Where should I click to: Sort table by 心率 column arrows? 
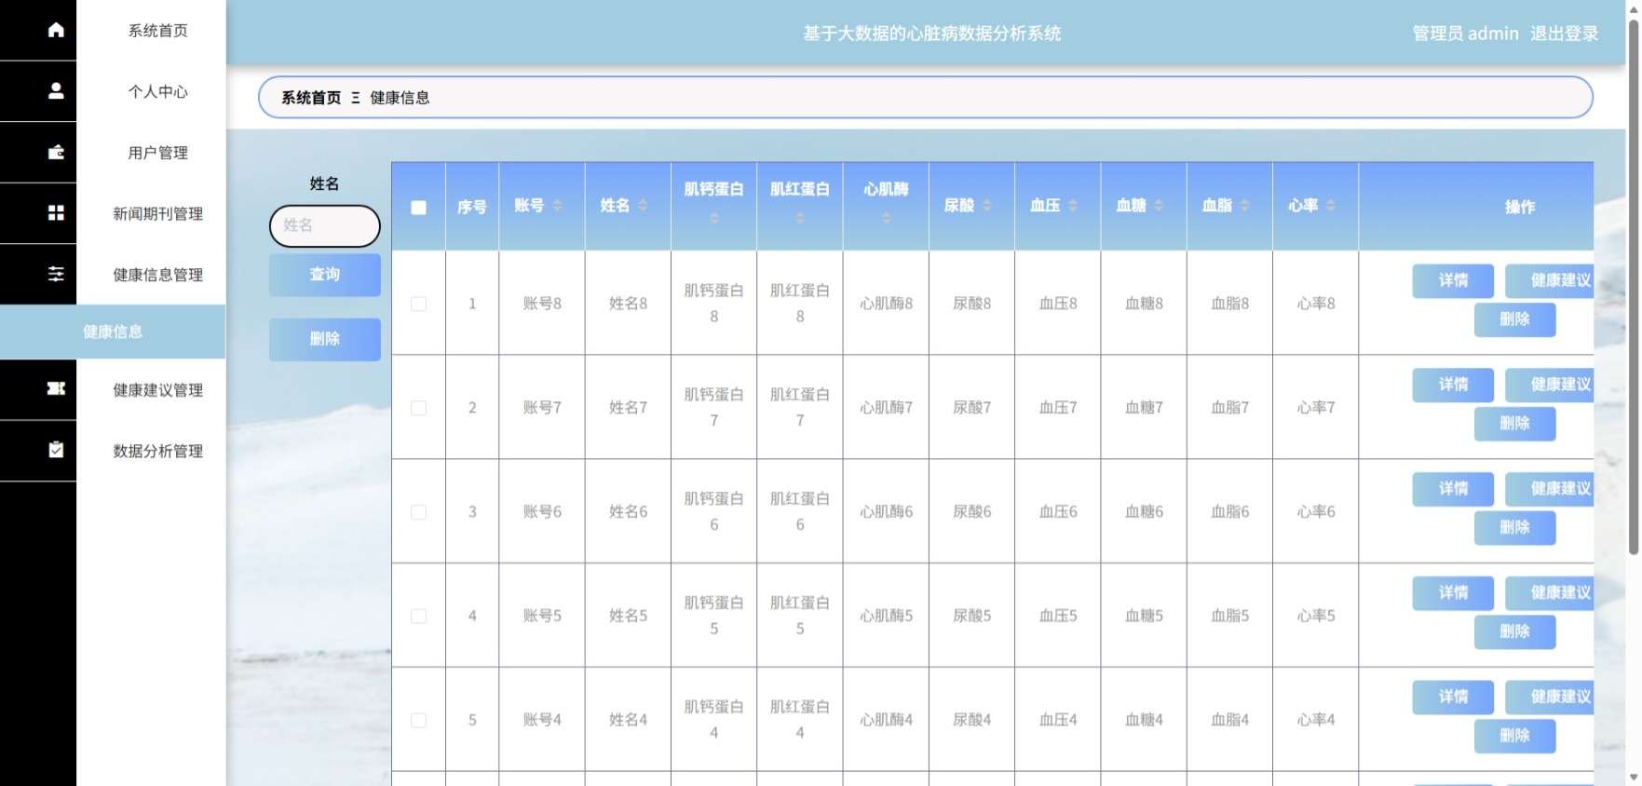[1331, 205]
